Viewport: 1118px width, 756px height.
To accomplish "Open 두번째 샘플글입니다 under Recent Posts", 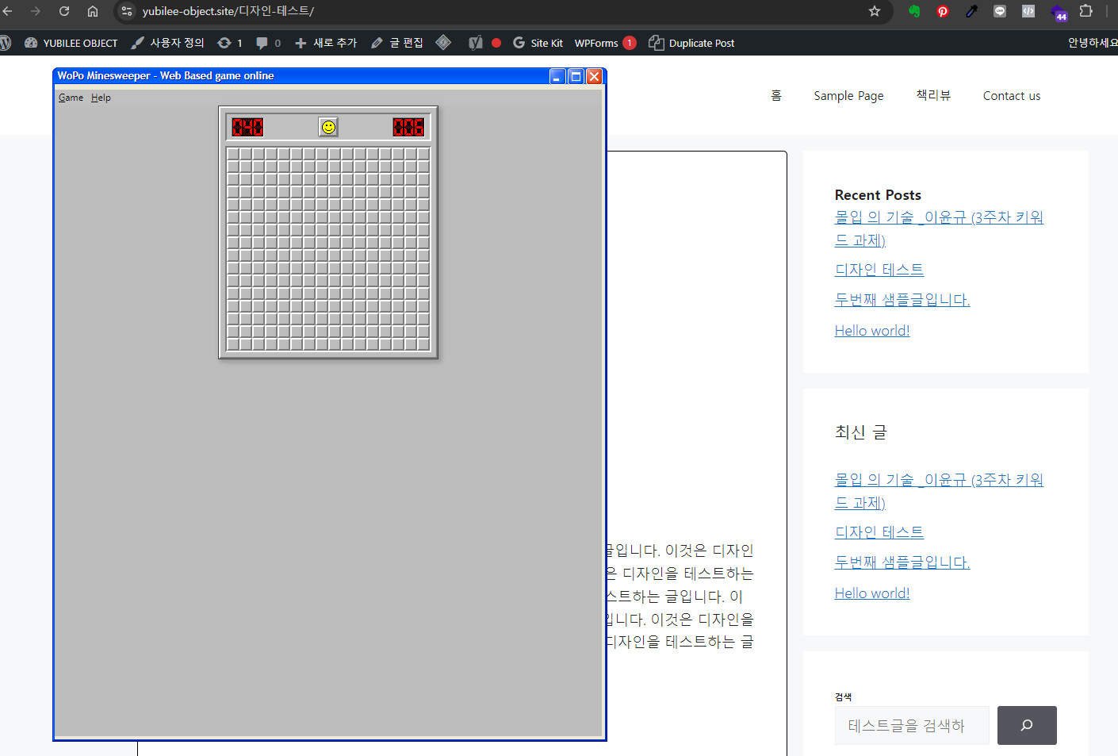I will click(x=902, y=300).
